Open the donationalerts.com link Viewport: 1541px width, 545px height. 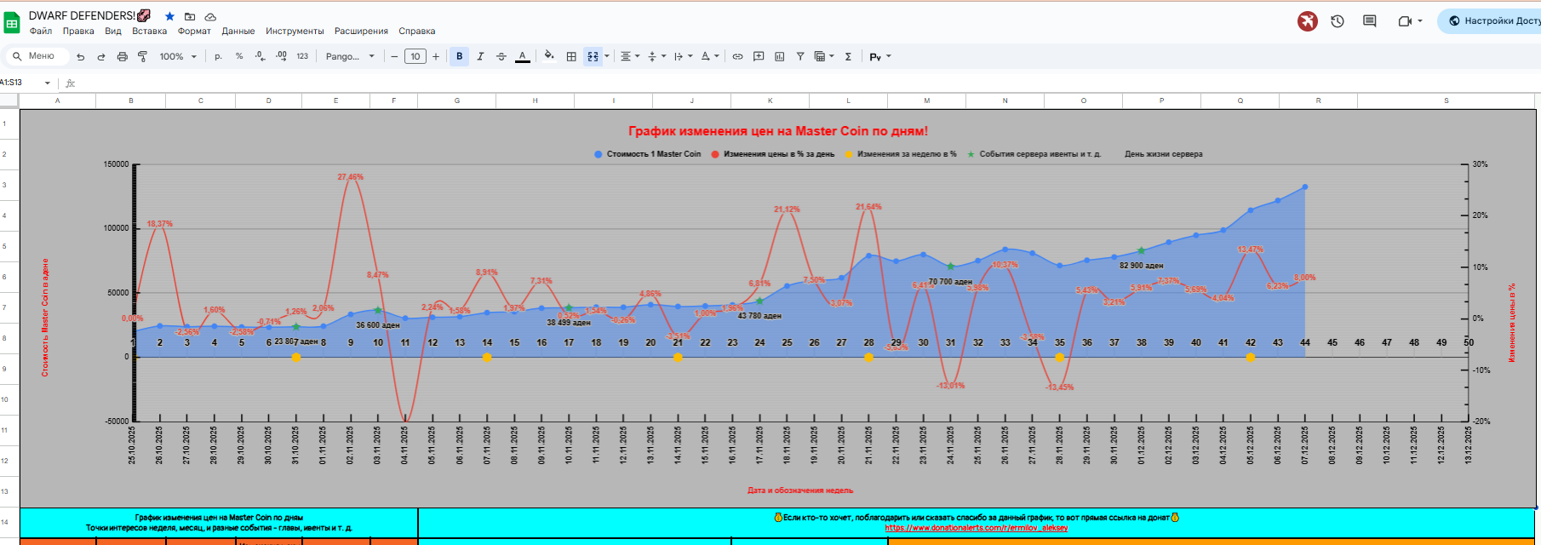point(976,528)
